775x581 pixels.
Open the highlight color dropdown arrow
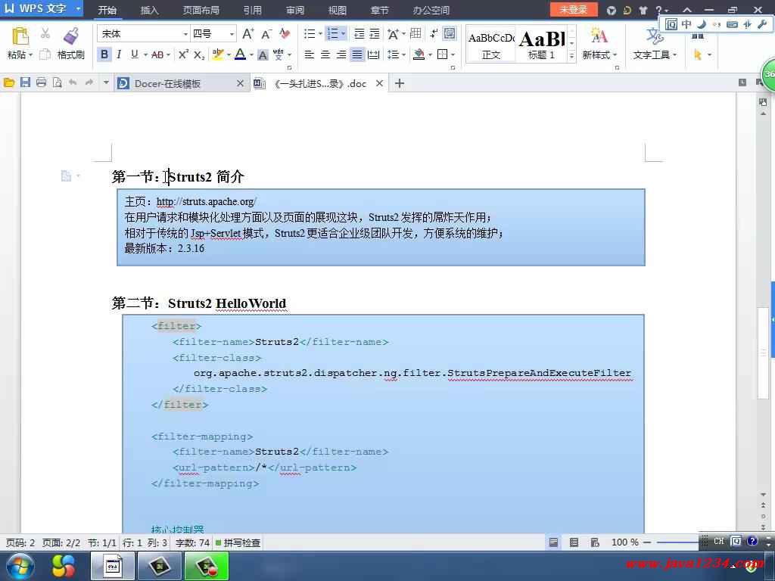tap(229, 54)
